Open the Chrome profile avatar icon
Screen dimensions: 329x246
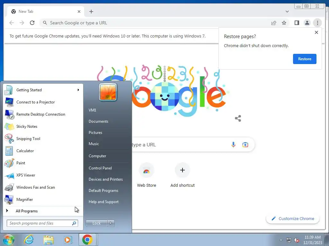307,23
